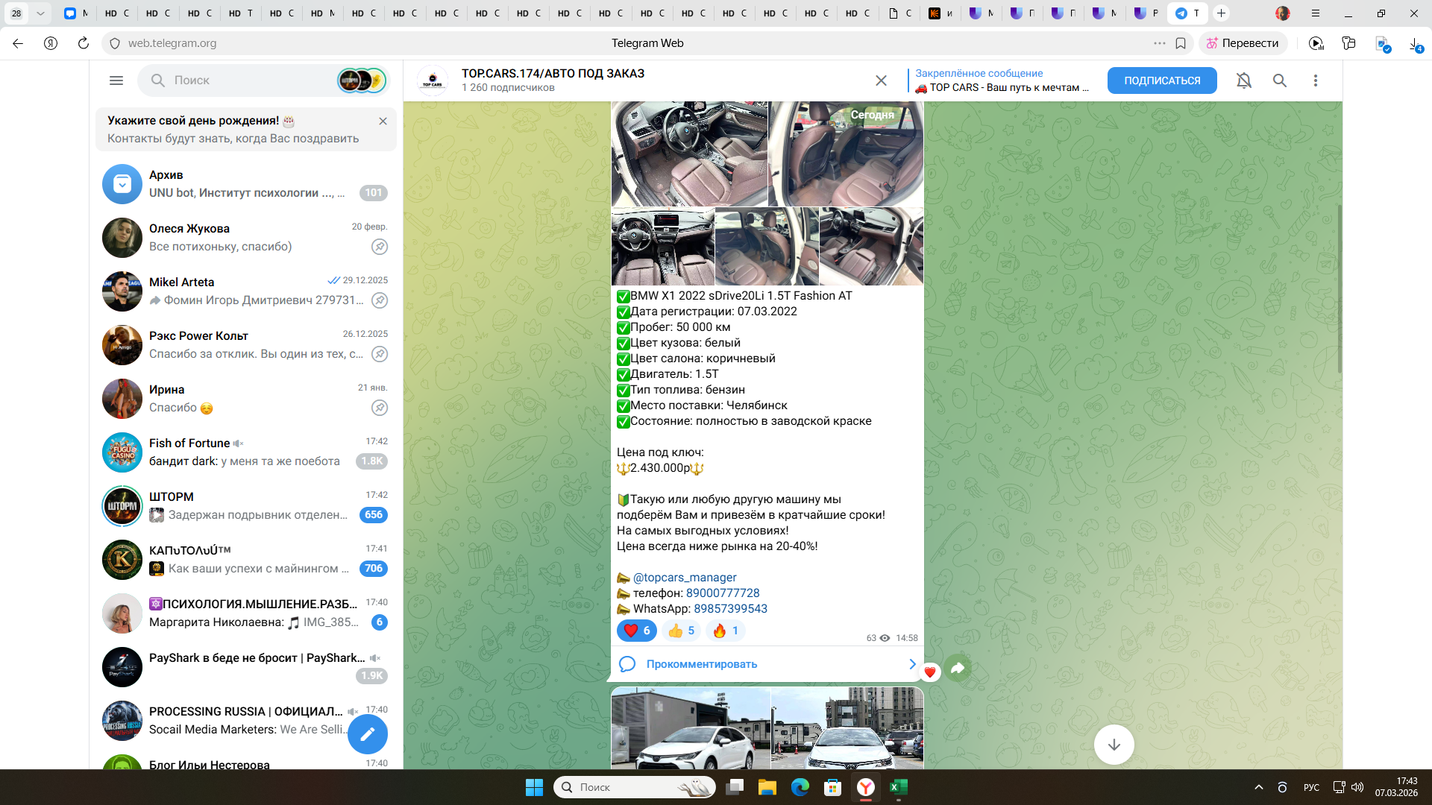Click the mute notifications bell icon
The height and width of the screenshot is (805, 1432).
tap(1243, 80)
